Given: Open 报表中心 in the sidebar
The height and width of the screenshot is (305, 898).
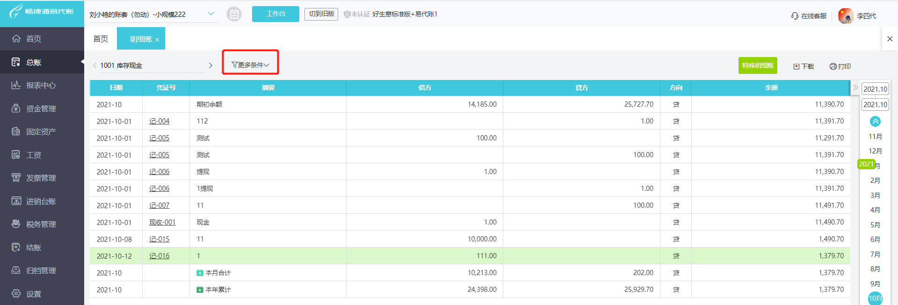Looking at the screenshot, I should [41, 85].
